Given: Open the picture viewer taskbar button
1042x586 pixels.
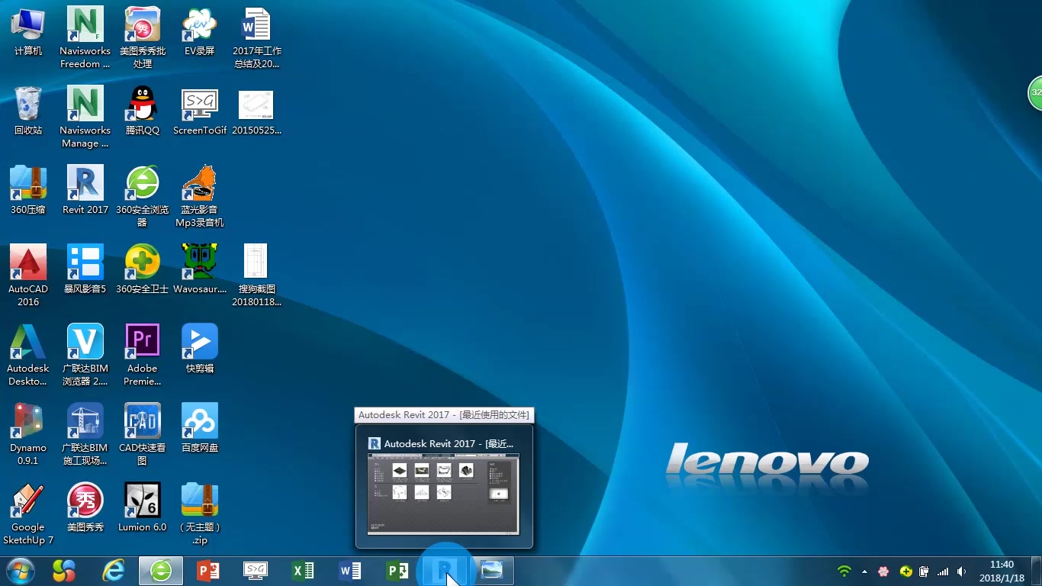Looking at the screenshot, I should pyautogui.click(x=492, y=571).
